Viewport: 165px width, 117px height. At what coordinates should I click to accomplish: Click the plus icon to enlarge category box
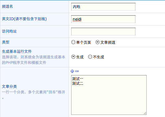(x=72, y=71)
